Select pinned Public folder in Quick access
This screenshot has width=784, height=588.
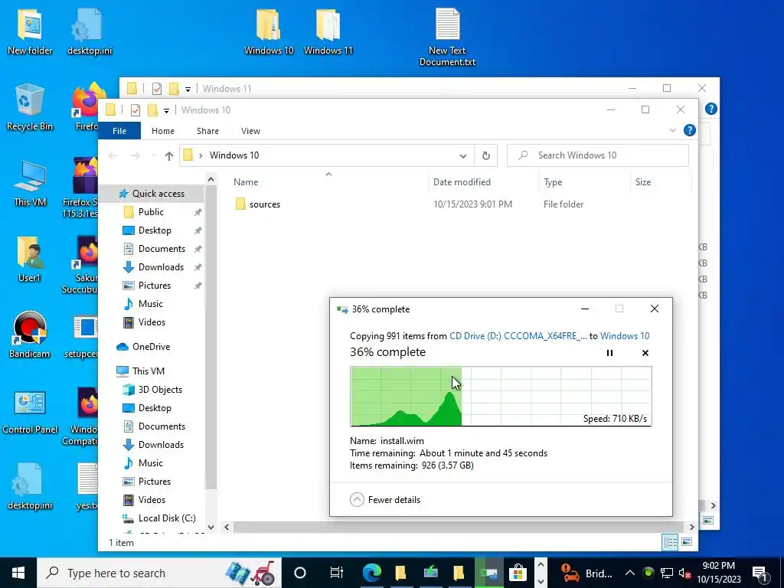pos(152,212)
